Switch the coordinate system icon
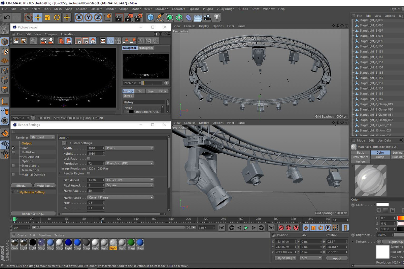The image size is (404, 269). (x=108, y=17)
